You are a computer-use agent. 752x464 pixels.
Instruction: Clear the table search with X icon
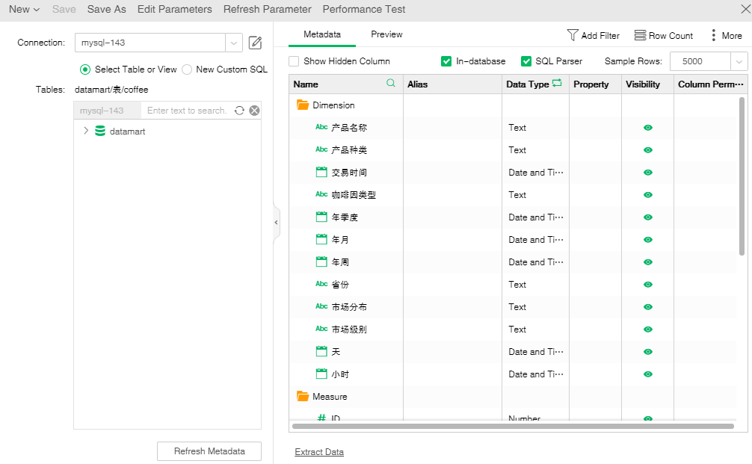click(x=254, y=111)
